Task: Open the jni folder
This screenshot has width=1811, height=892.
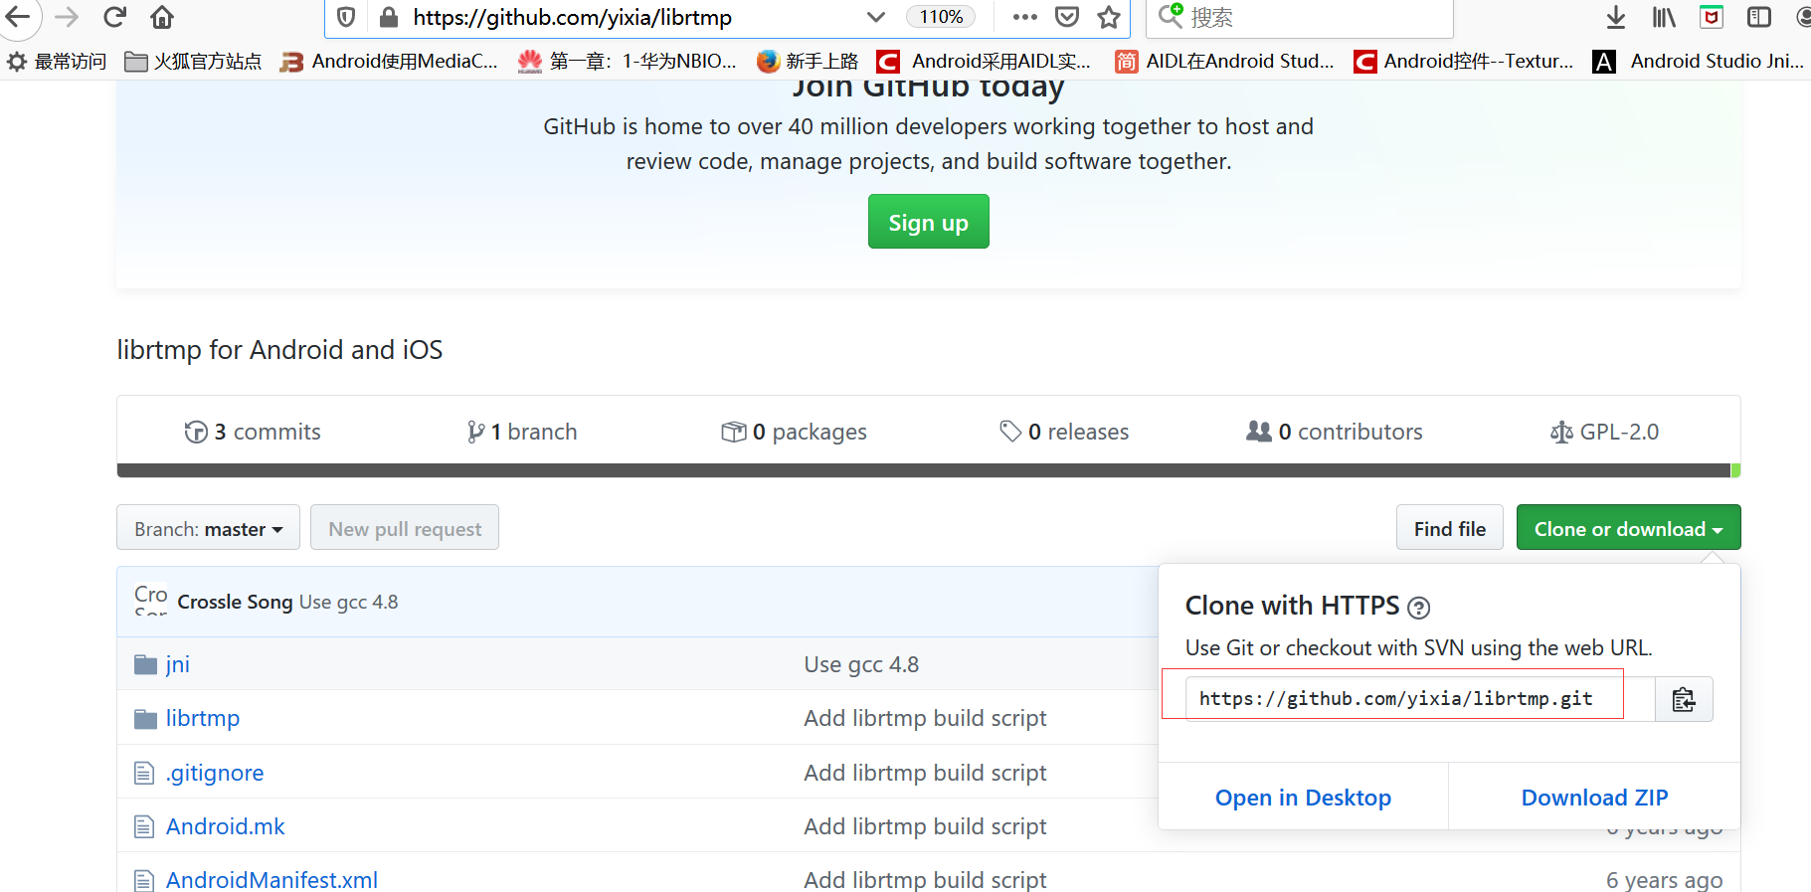Action: point(178,664)
